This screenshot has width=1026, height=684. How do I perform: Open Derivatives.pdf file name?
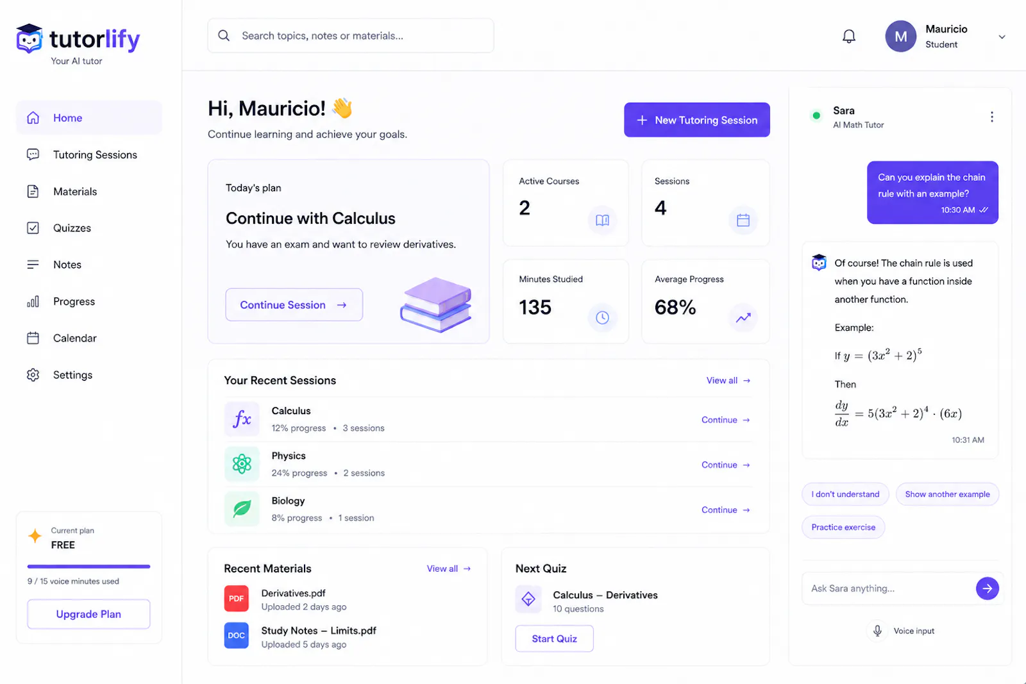(x=293, y=593)
